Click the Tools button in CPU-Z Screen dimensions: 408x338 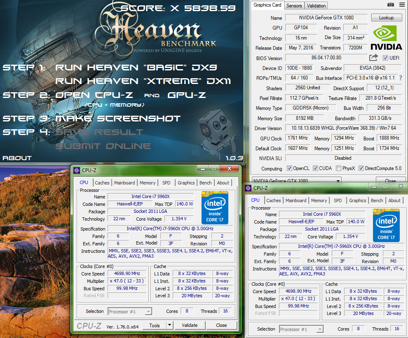pyautogui.click(x=155, y=325)
